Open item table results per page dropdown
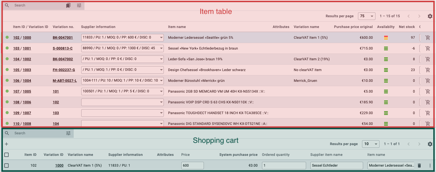436x172 pixels. point(367,16)
